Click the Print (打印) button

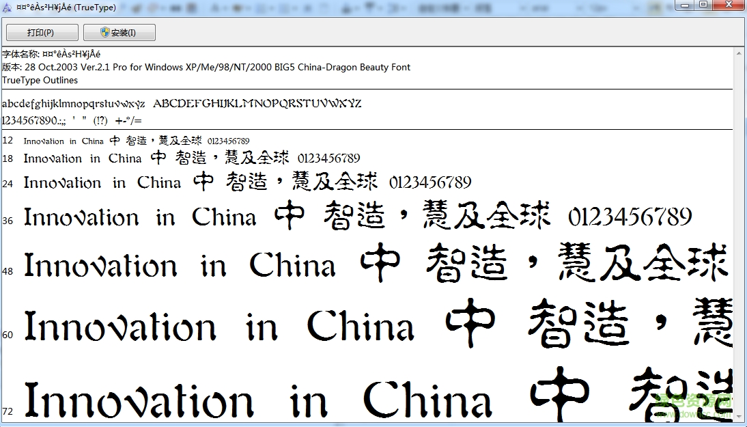(x=42, y=32)
